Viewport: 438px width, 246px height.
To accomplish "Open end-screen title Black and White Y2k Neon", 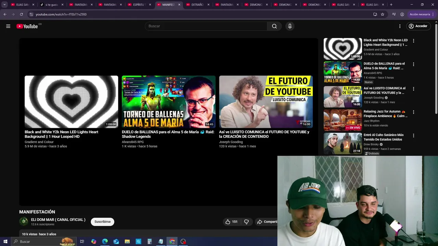I will (x=61, y=134).
